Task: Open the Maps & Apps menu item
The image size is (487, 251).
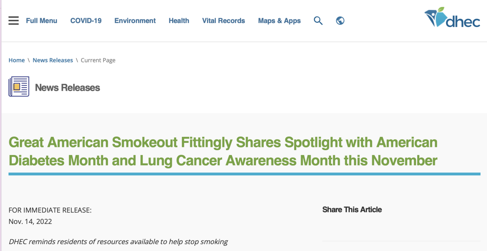Action: [x=279, y=21]
